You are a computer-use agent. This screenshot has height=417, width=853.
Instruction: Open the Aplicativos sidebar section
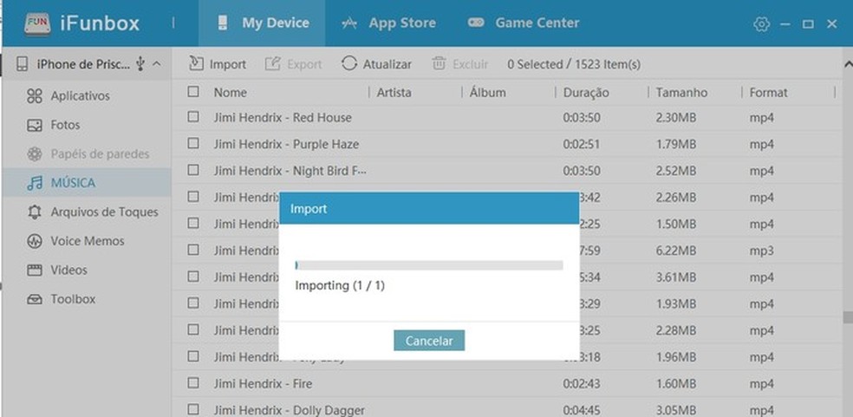pyautogui.click(x=80, y=96)
